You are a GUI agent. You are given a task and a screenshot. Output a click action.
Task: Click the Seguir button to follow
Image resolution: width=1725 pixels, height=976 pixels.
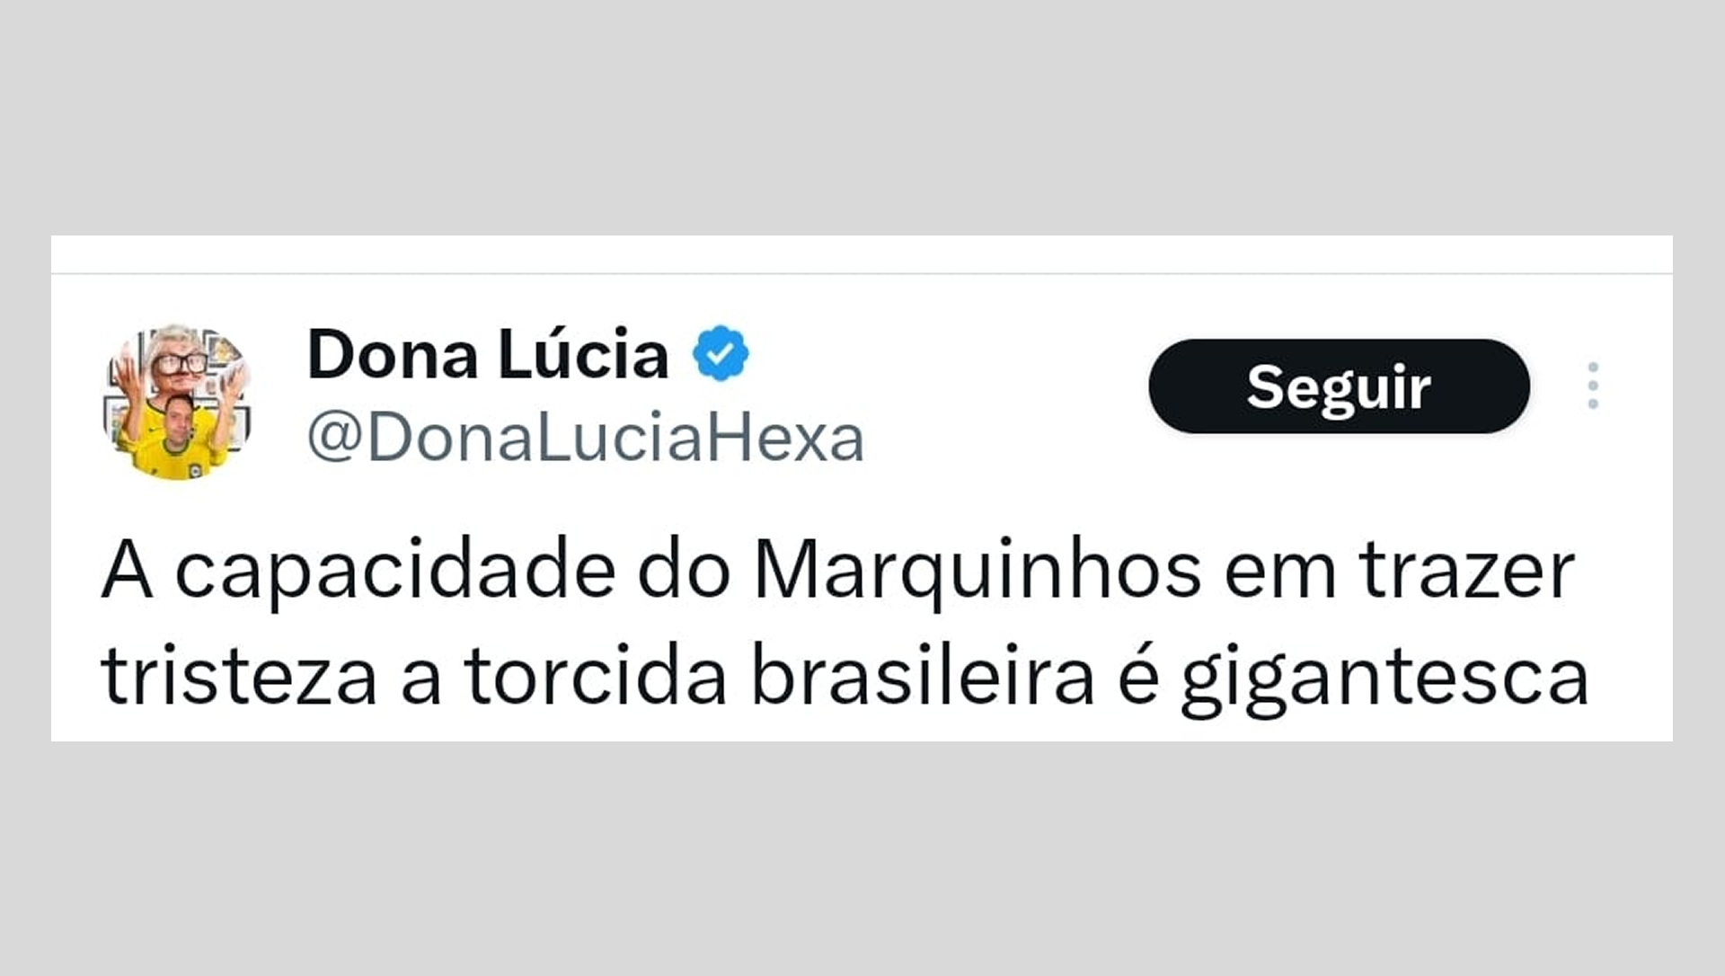pos(1339,388)
